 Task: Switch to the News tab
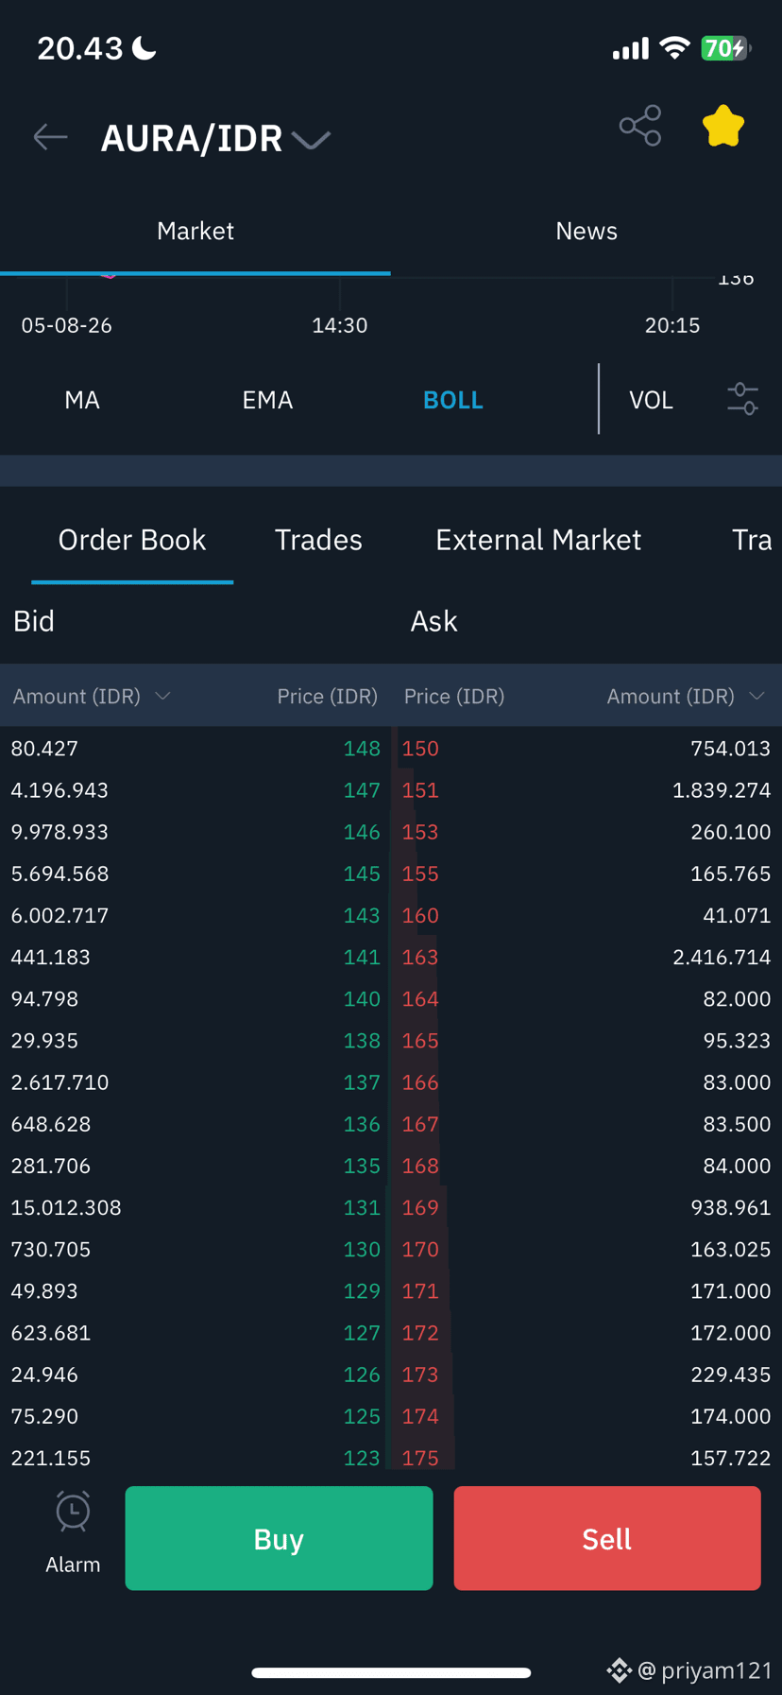coord(586,231)
